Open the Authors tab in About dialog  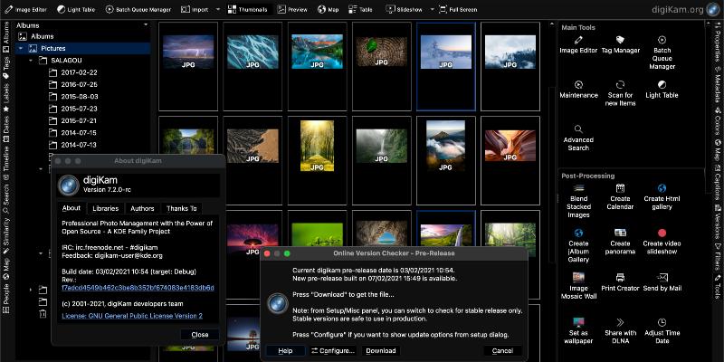[x=142, y=208]
